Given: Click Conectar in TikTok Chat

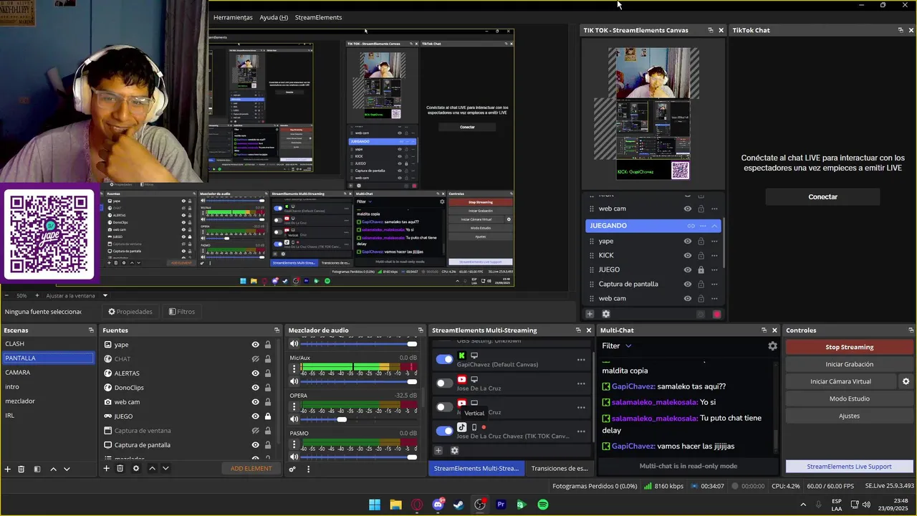Looking at the screenshot, I should point(822,196).
